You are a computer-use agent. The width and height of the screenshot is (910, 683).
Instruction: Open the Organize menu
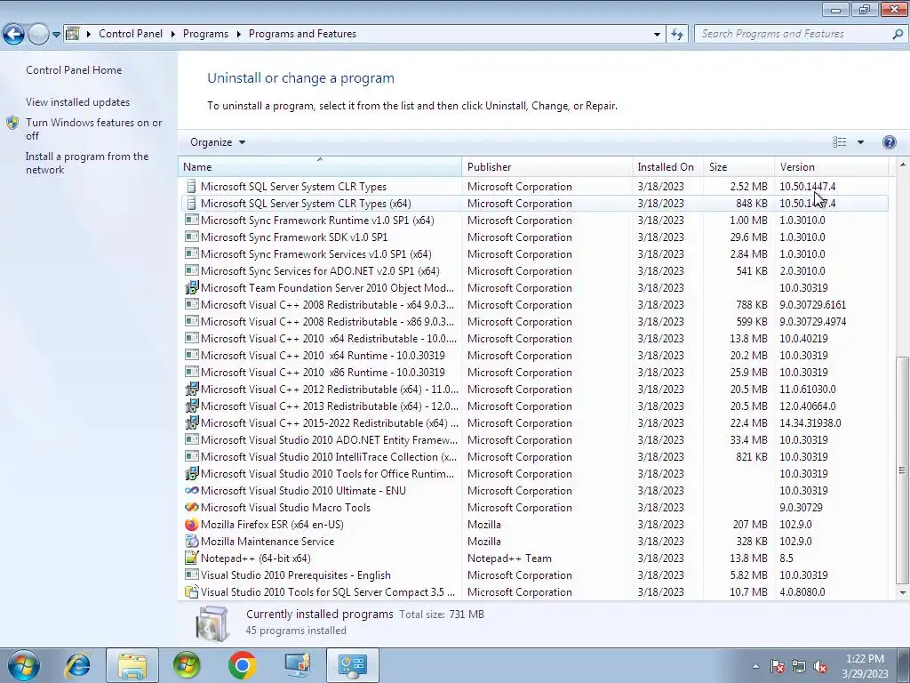point(218,142)
